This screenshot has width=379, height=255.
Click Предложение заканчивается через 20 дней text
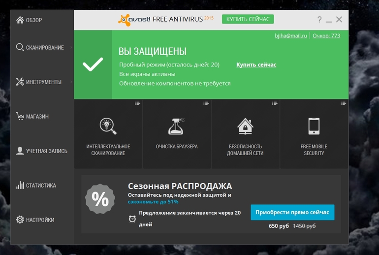[x=189, y=219]
